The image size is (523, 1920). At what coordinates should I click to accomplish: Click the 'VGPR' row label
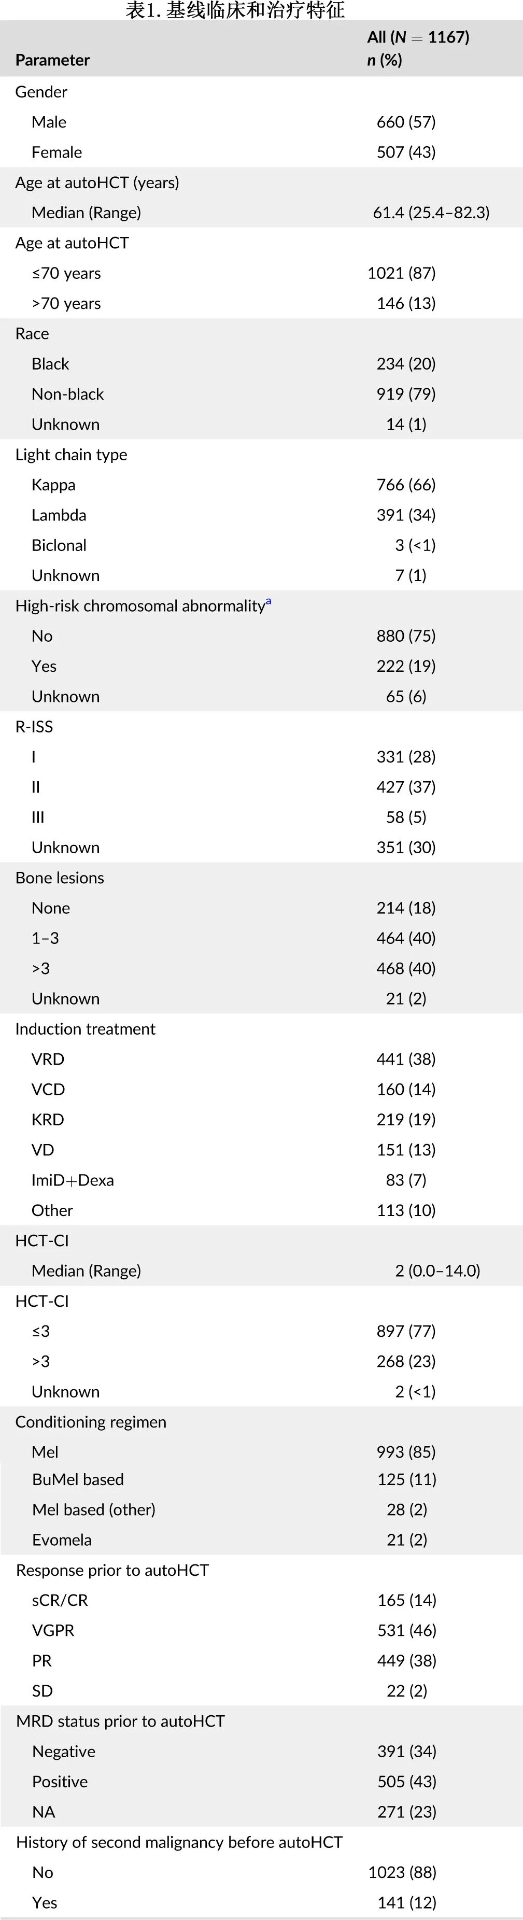[53, 1630]
